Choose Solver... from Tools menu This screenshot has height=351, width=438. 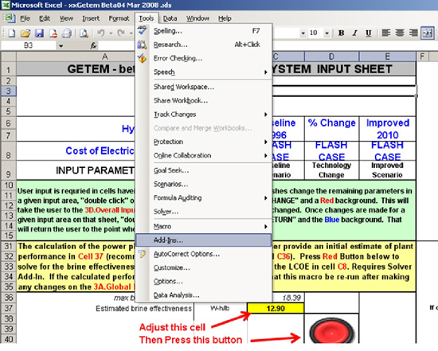[x=204, y=212]
